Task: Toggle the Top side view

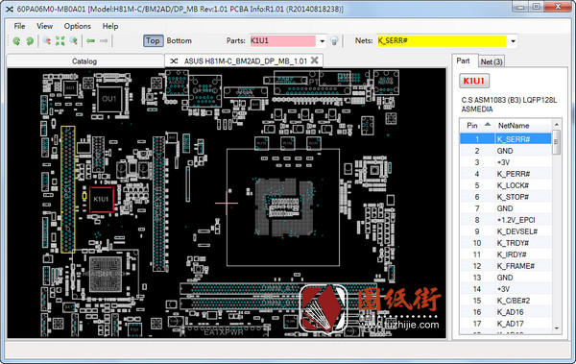Action: (153, 40)
